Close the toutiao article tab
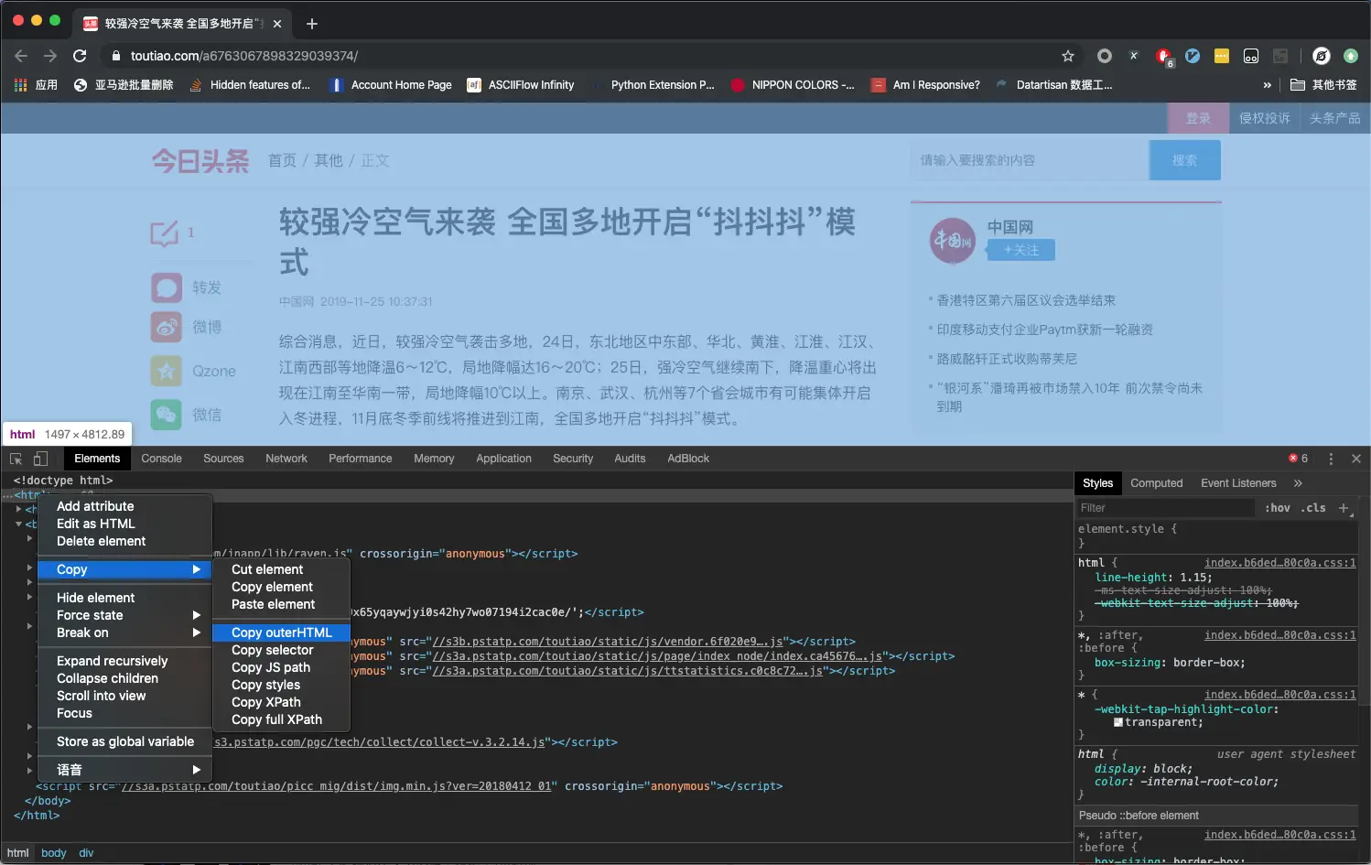 coord(277,24)
